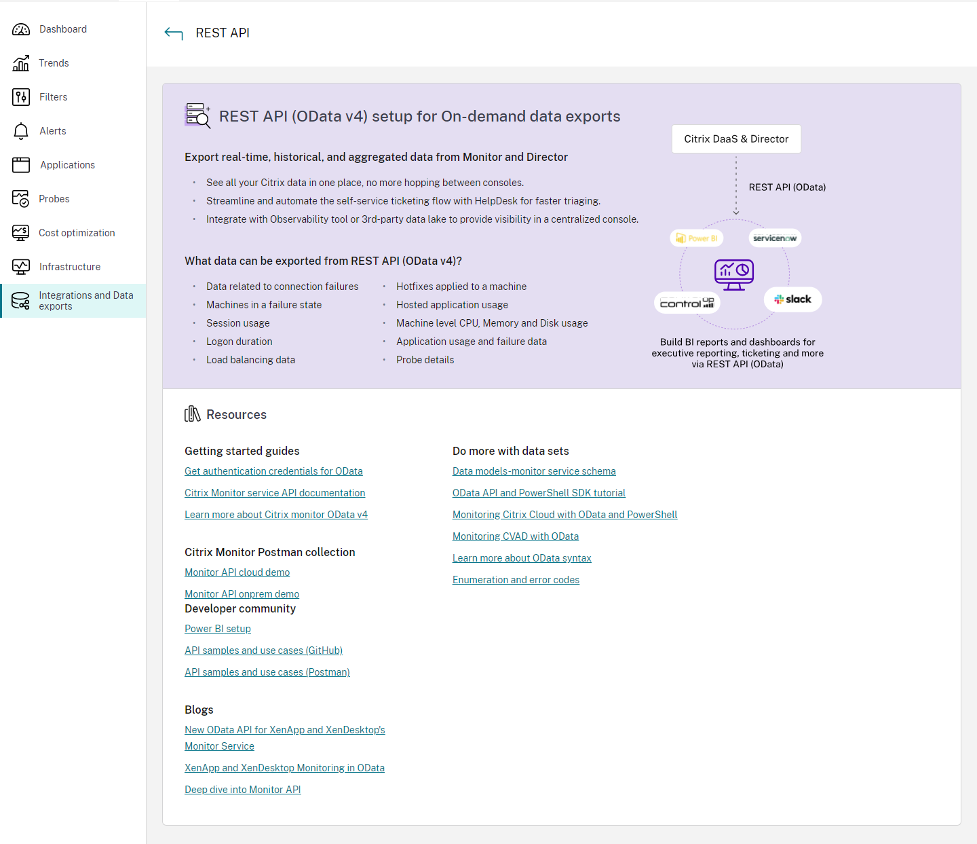The image size is (977, 844).
Task: Open the Deep dive into Monitor API blog
Action: coord(242,789)
